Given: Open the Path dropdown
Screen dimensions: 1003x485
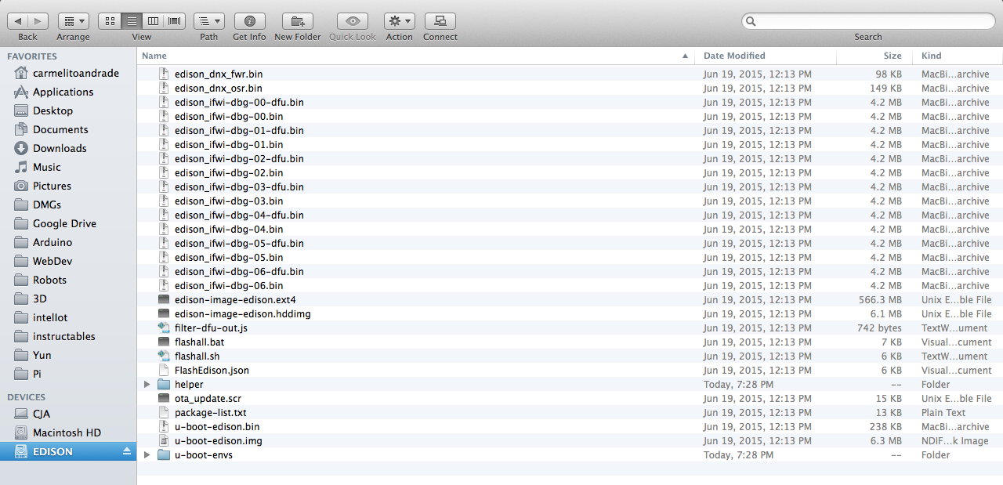Looking at the screenshot, I should pyautogui.click(x=209, y=21).
